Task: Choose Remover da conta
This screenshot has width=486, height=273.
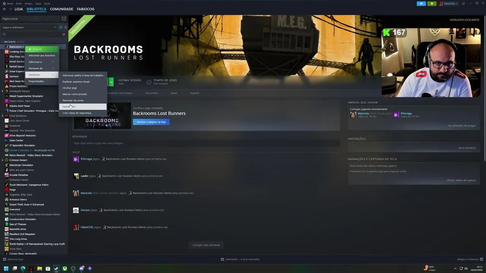Action: (x=83, y=100)
